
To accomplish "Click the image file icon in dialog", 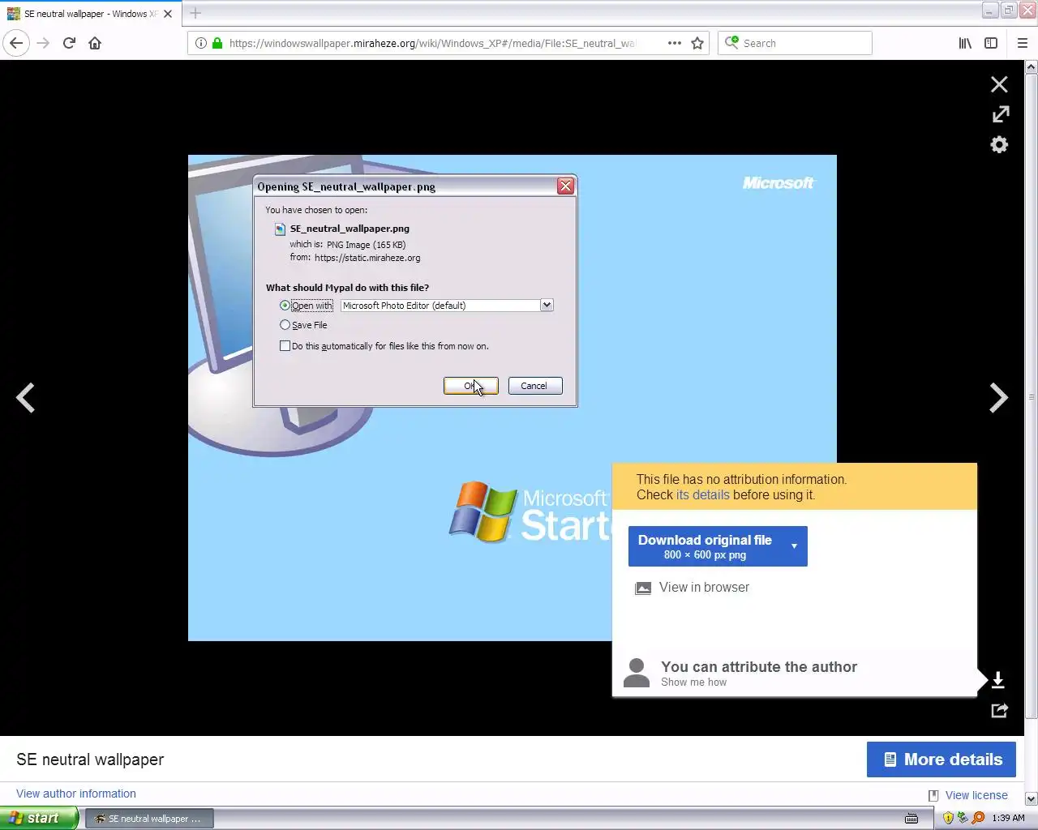I will point(280,229).
